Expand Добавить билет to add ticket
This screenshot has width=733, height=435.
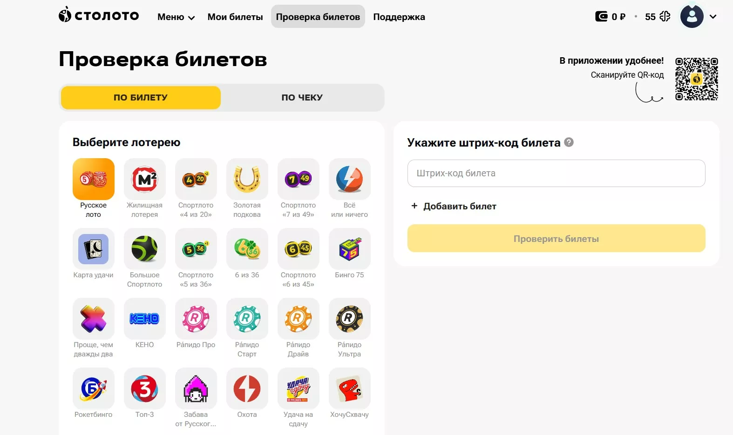click(454, 206)
